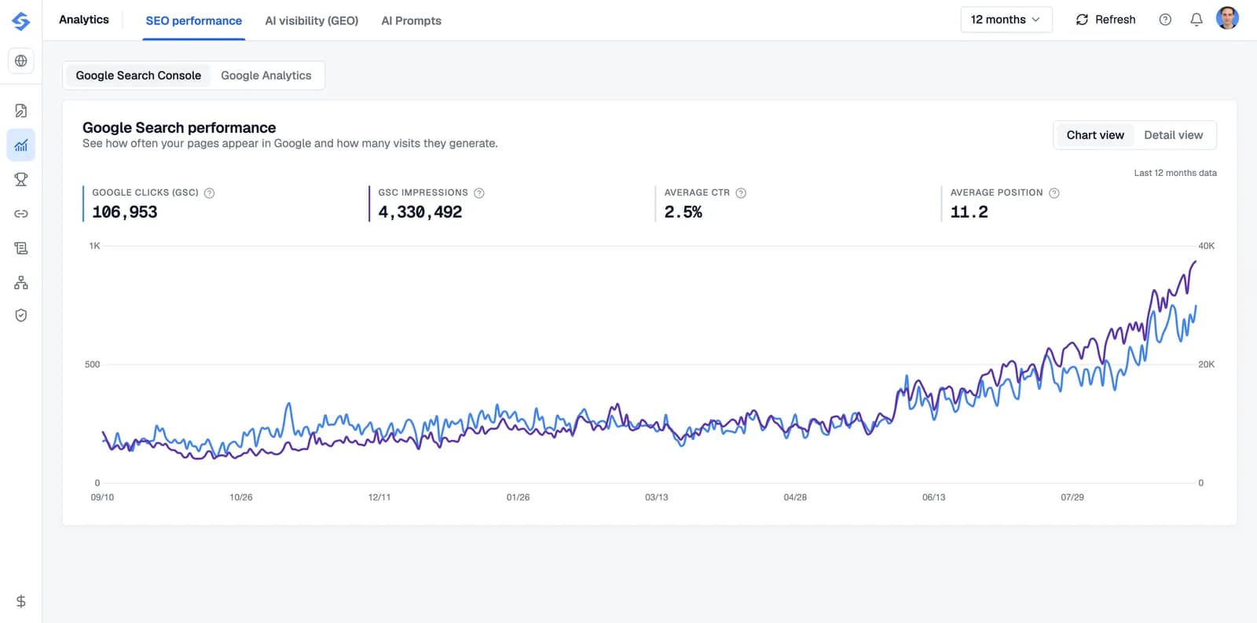
Task: Click the 09/10 date axis label
Action: tap(102, 497)
